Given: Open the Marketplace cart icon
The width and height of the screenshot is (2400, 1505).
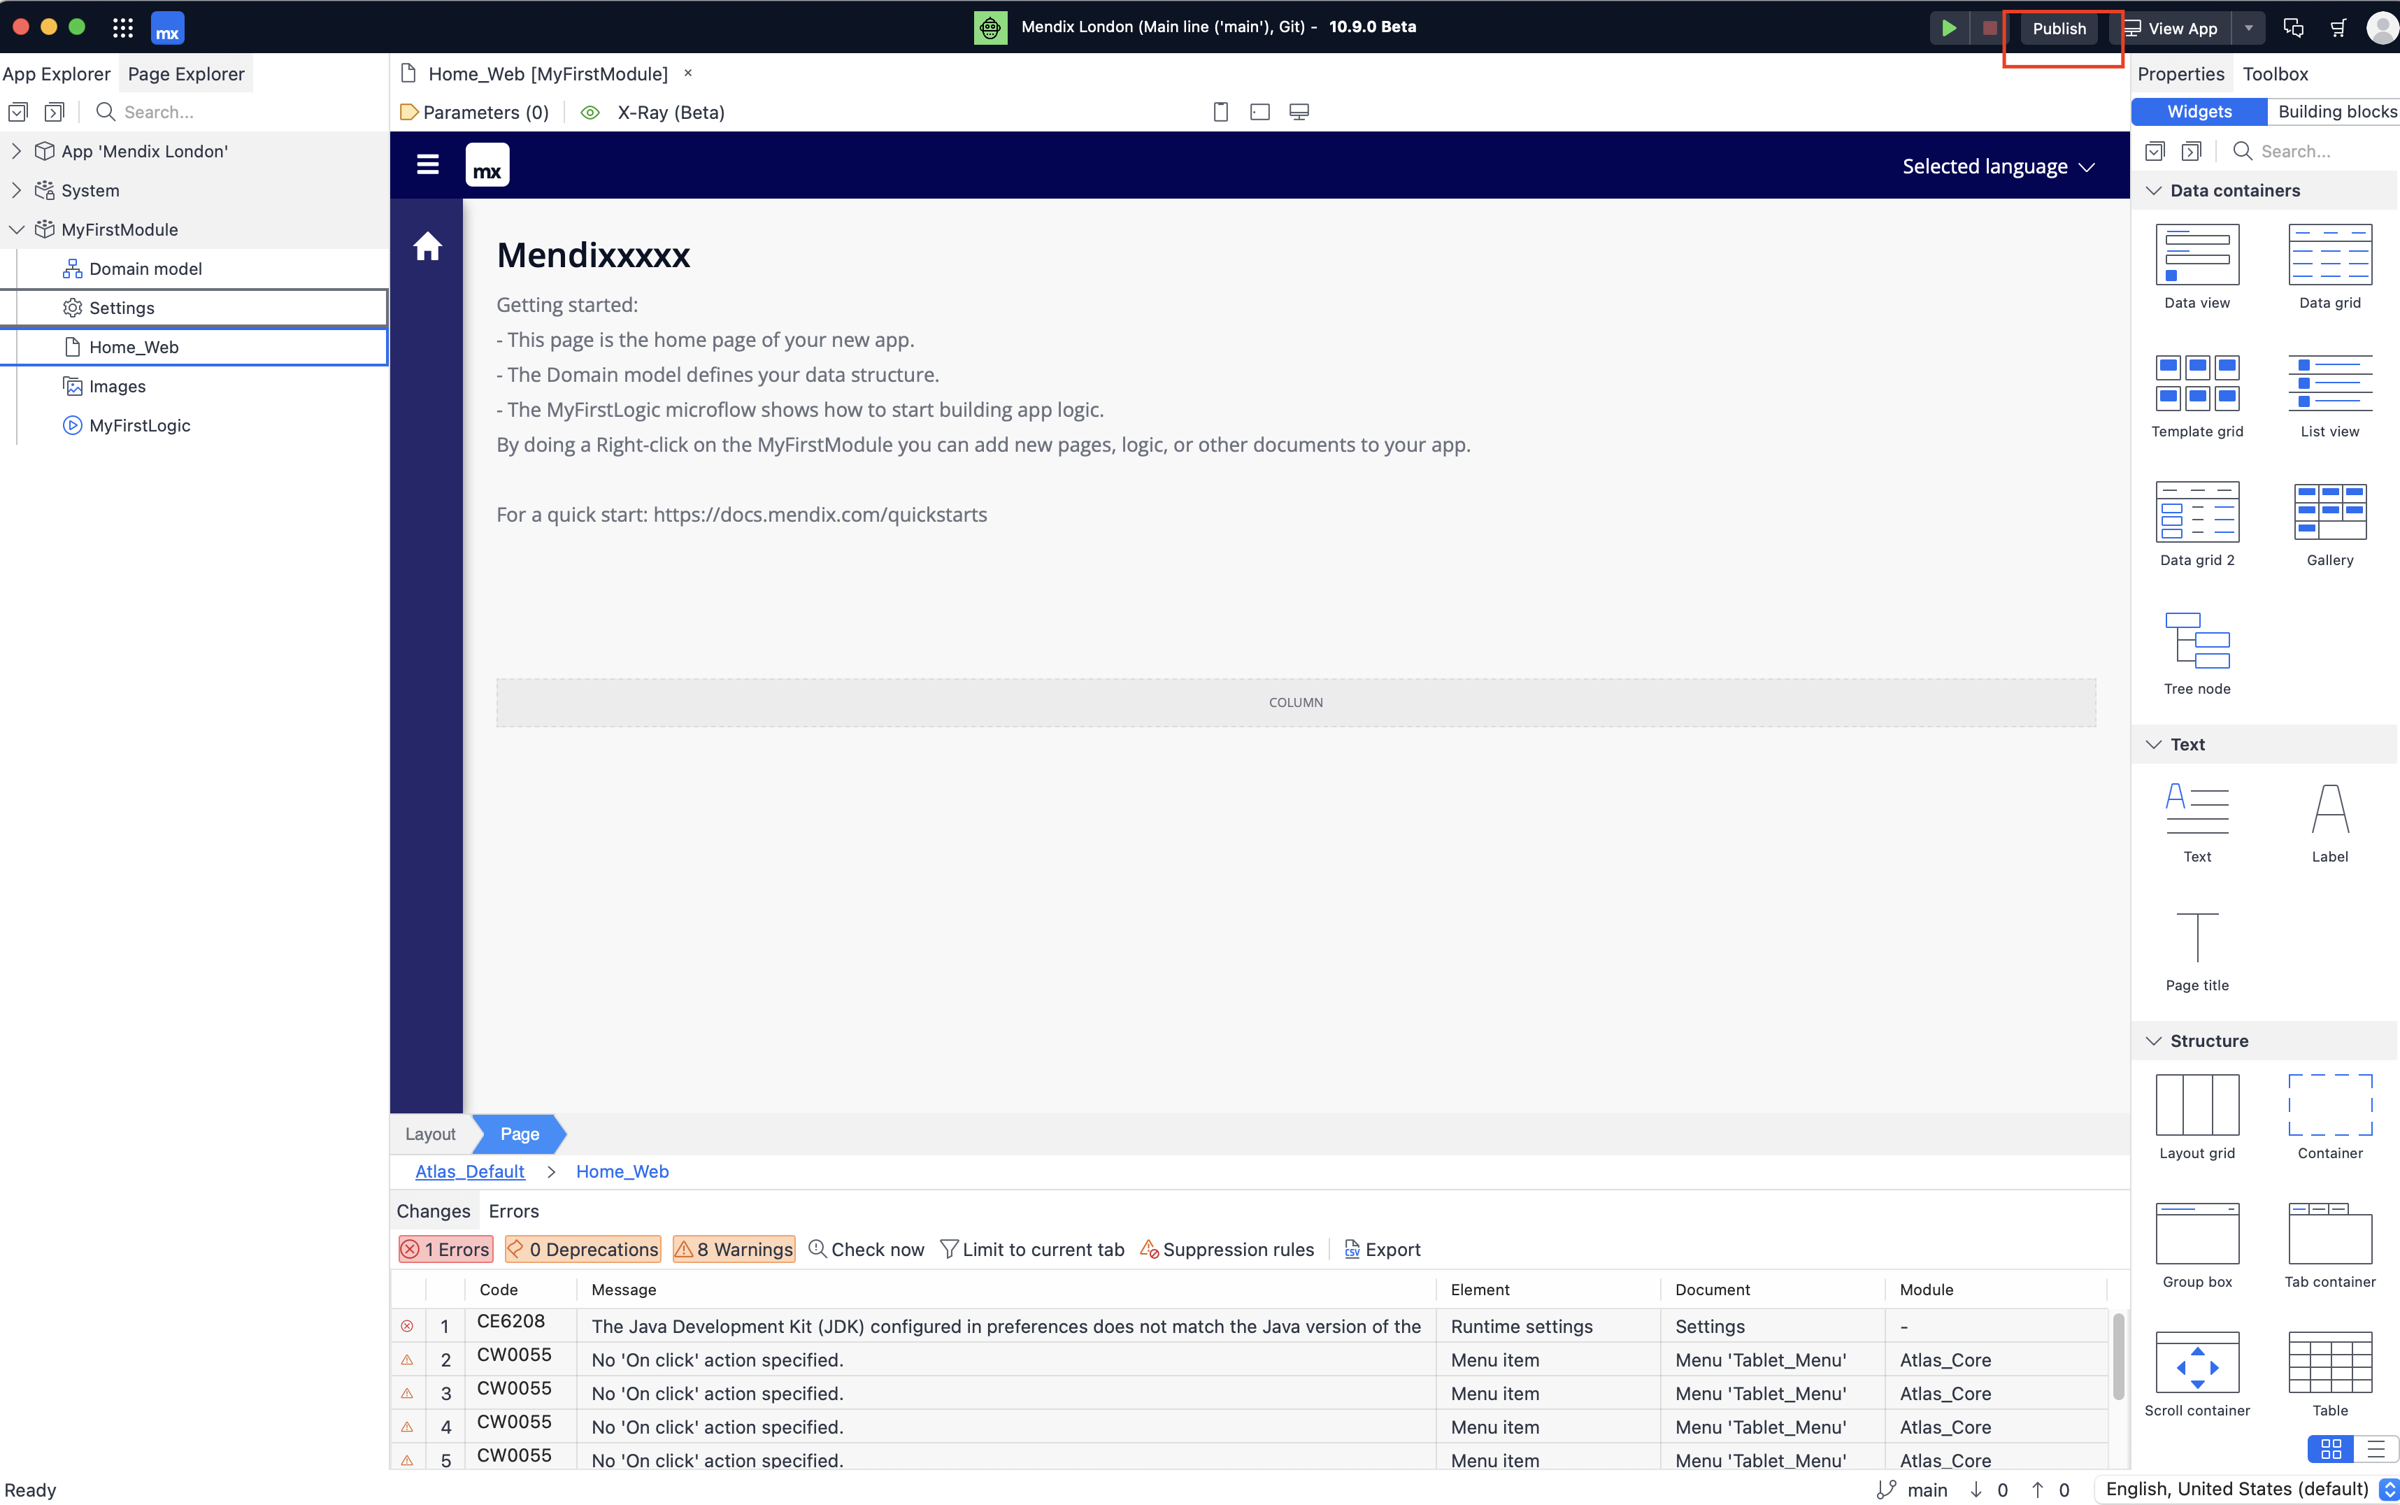Looking at the screenshot, I should (2338, 28).
